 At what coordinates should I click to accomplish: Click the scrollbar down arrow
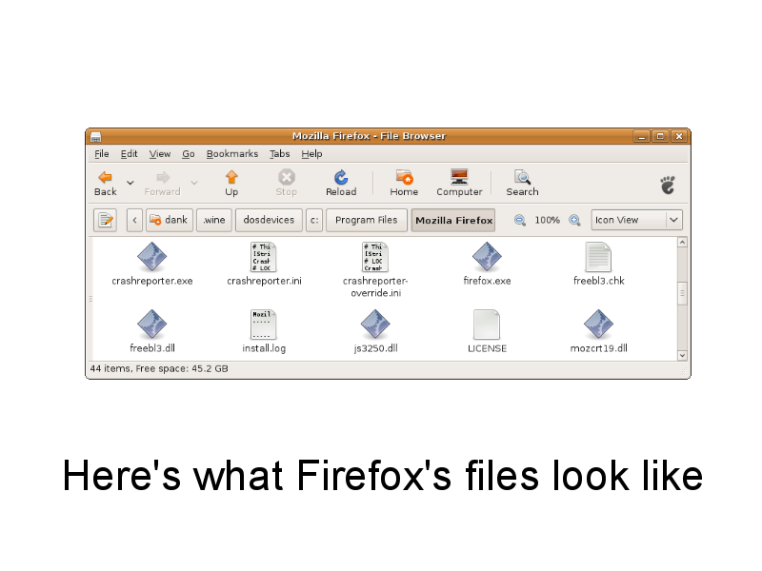click(x=682, y=355)
